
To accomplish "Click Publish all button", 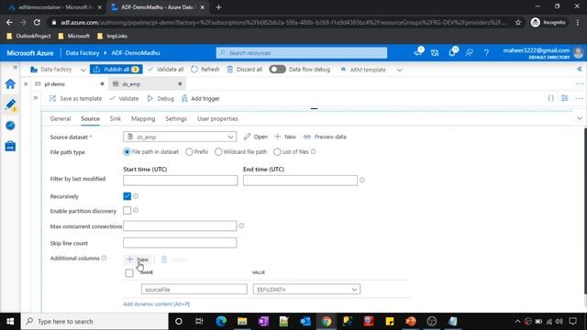I will [116, 70].
